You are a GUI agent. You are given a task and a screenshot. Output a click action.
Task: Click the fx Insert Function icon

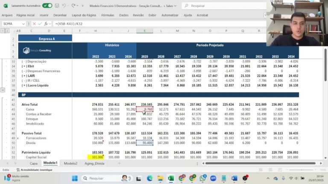pos(45,23)
